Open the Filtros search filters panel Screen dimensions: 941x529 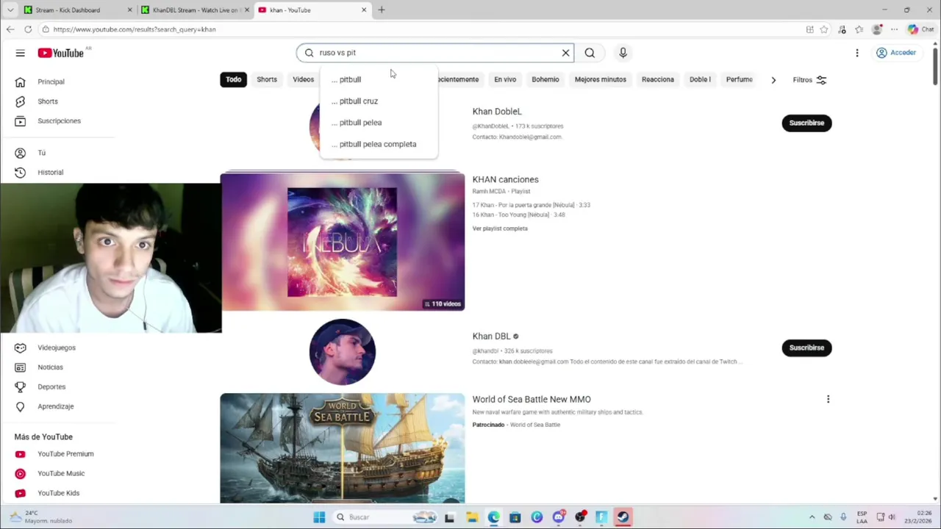click(809, 80)
